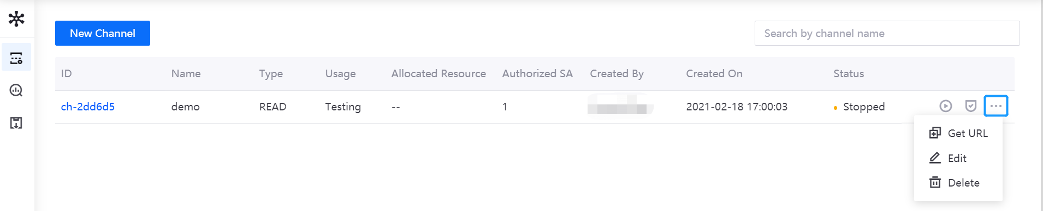Click the Authorized SA column header
This screenshot has height=211, width=1043.
(x=537, y=73)
